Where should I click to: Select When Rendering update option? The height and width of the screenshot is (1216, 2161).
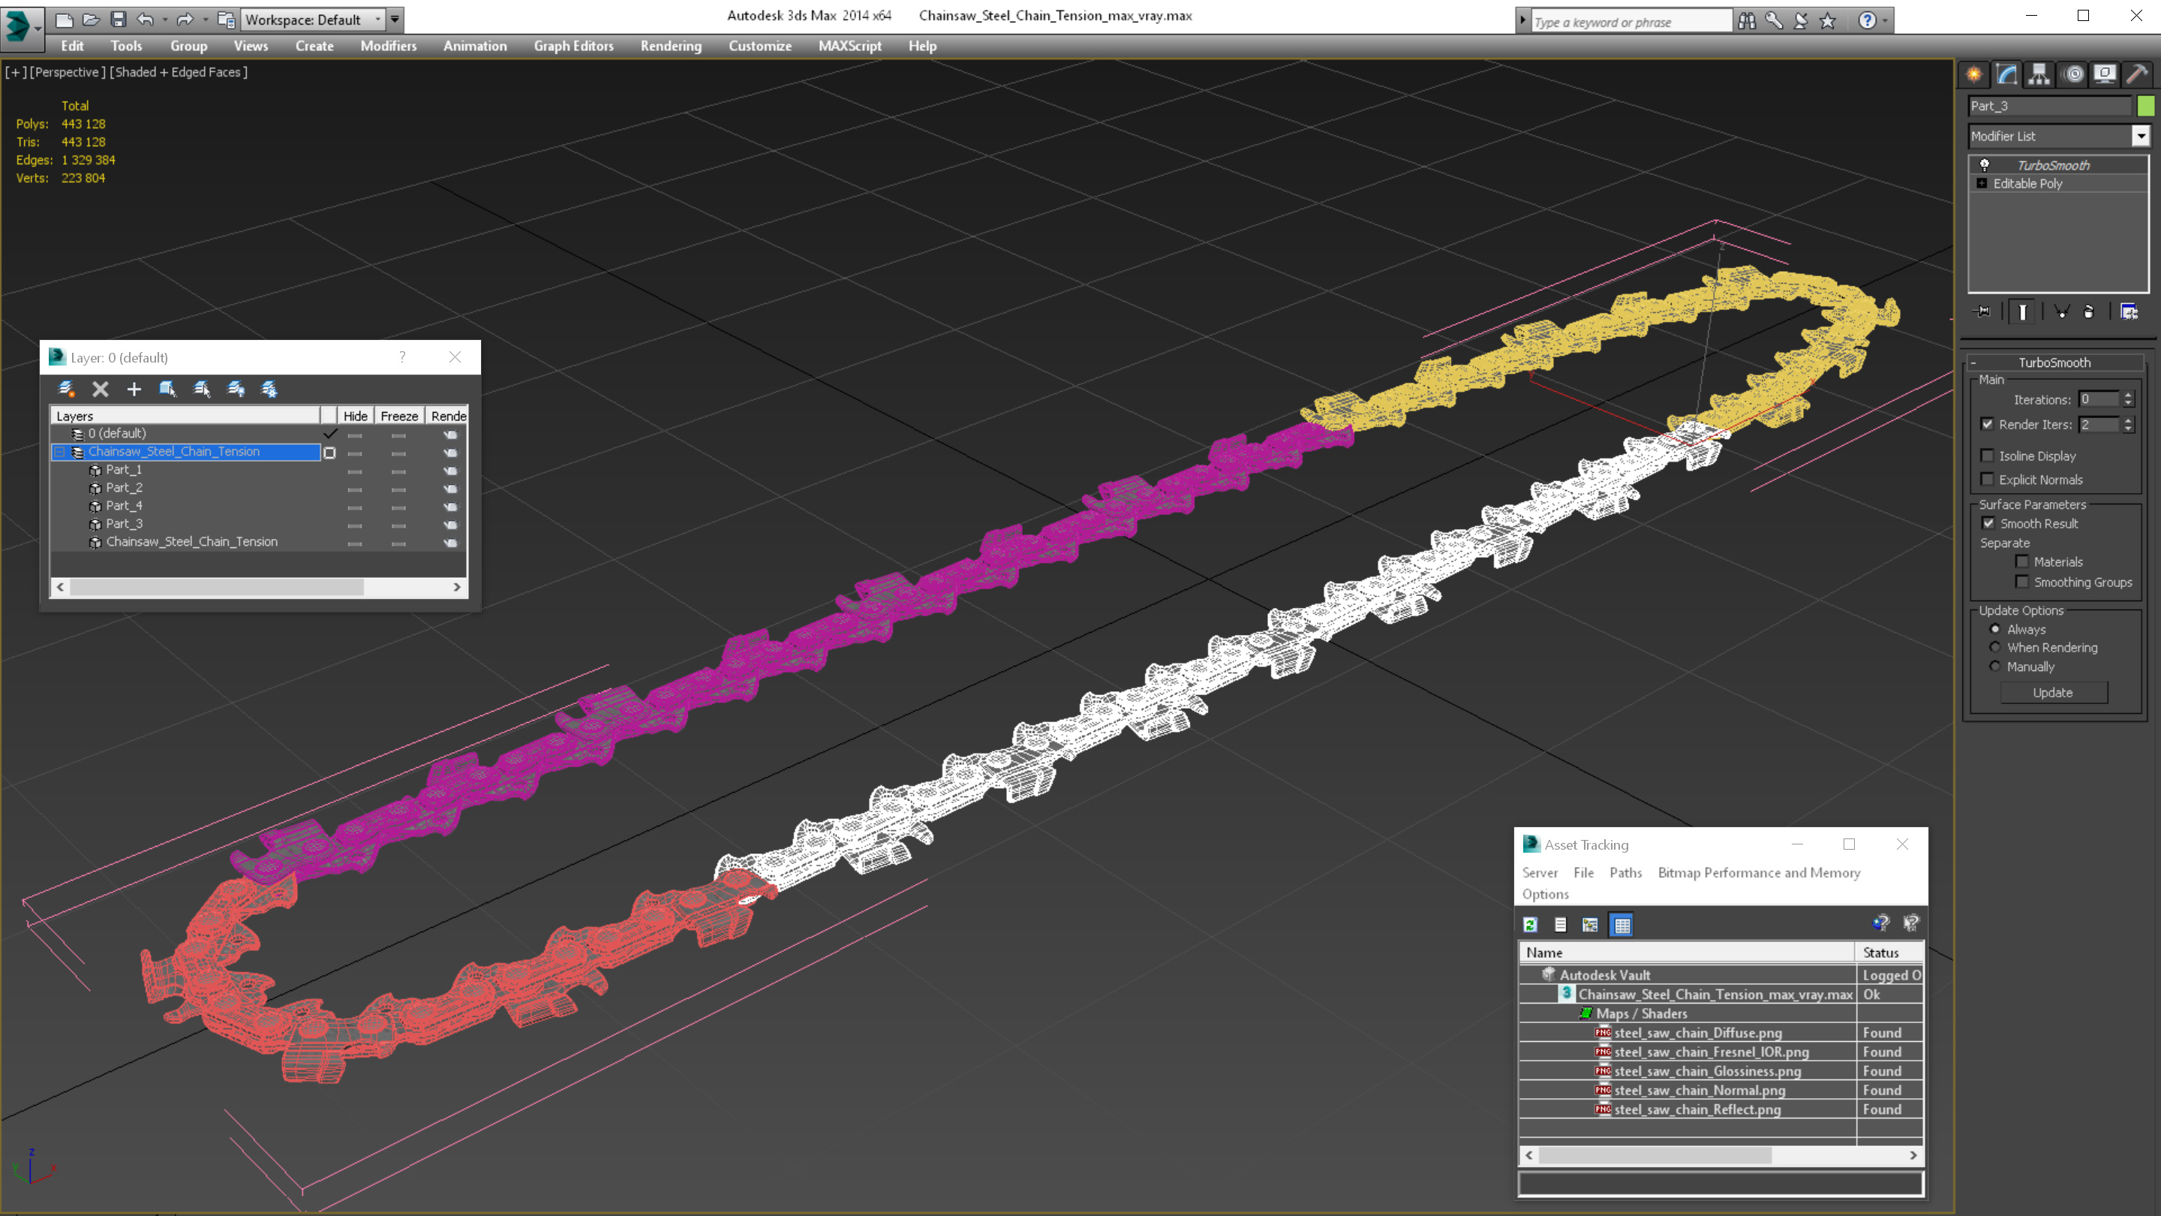1995,647
